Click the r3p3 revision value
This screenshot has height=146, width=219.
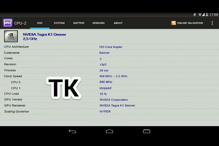[103, 65]
